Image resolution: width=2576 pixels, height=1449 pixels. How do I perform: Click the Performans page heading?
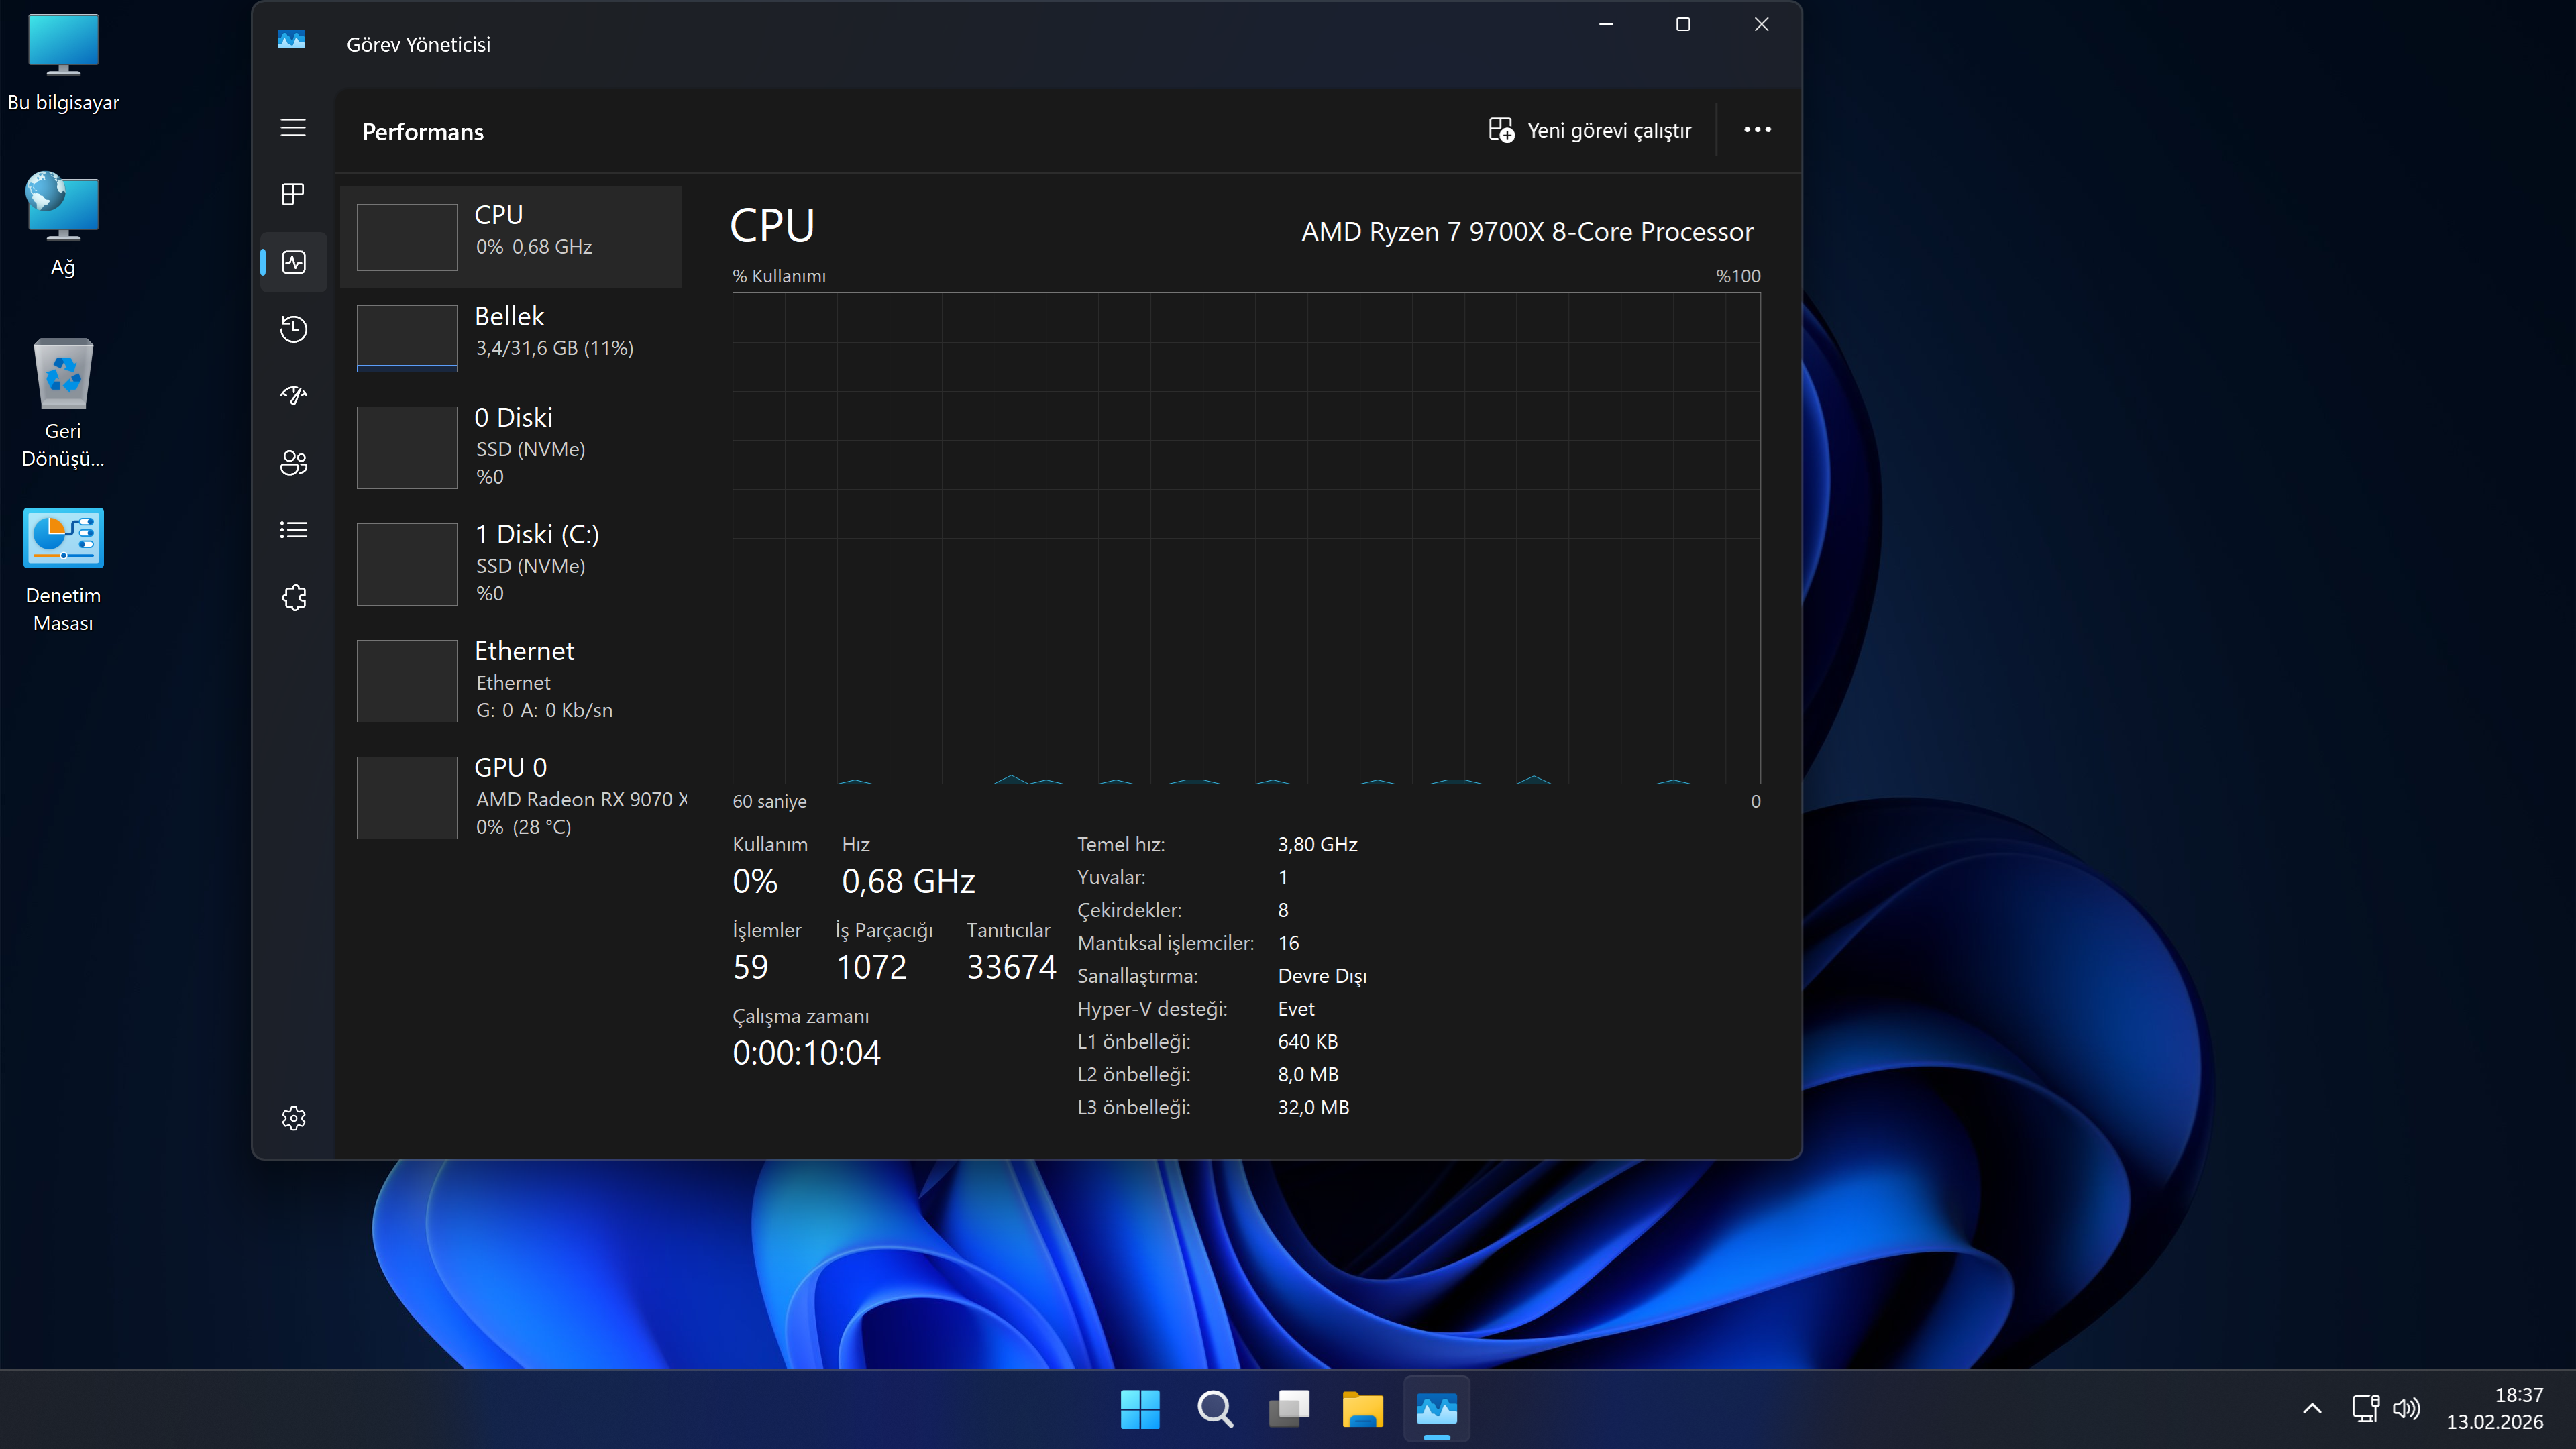click(423, 132)
